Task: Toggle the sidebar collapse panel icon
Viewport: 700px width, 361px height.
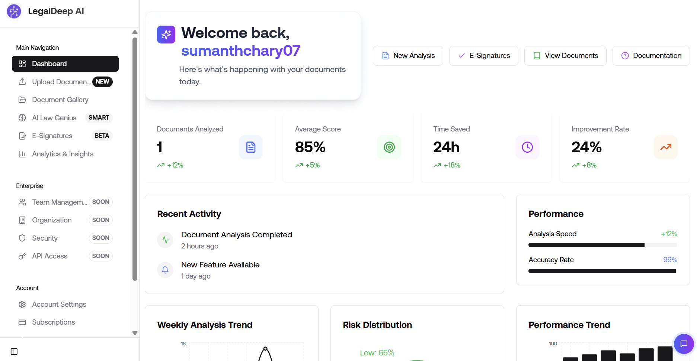Action: coord(14,352)
